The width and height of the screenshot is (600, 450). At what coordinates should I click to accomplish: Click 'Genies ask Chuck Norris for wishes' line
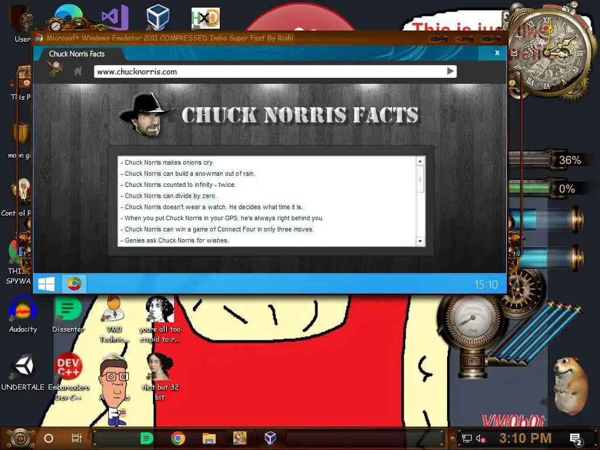pos(175,240)
